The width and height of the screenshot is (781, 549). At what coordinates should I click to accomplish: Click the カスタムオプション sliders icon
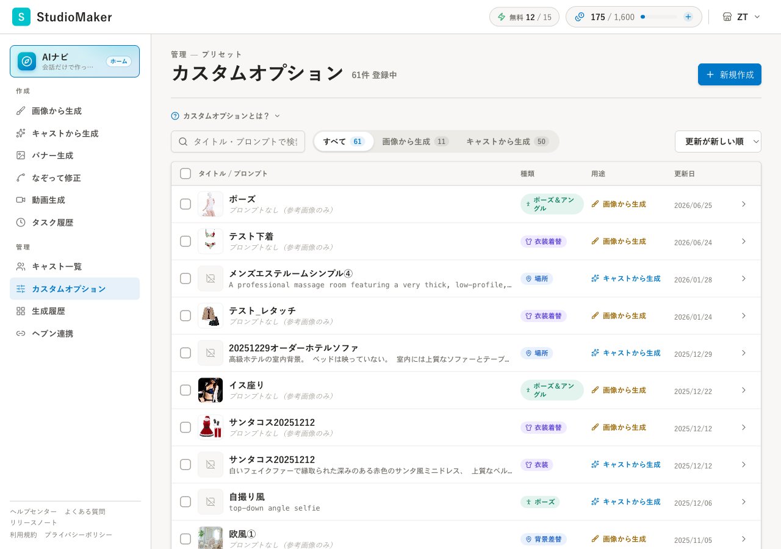tap(21, 289)
